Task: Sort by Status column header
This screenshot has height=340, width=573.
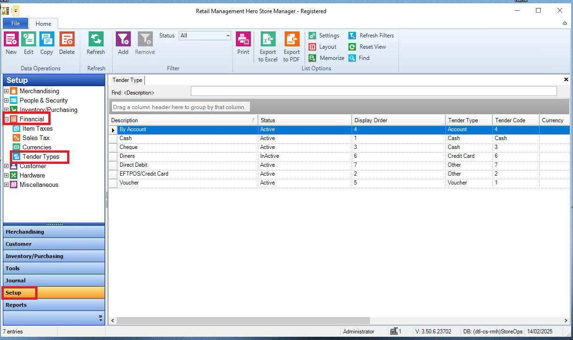Action: pyautogui.click(x=305, y=120)
